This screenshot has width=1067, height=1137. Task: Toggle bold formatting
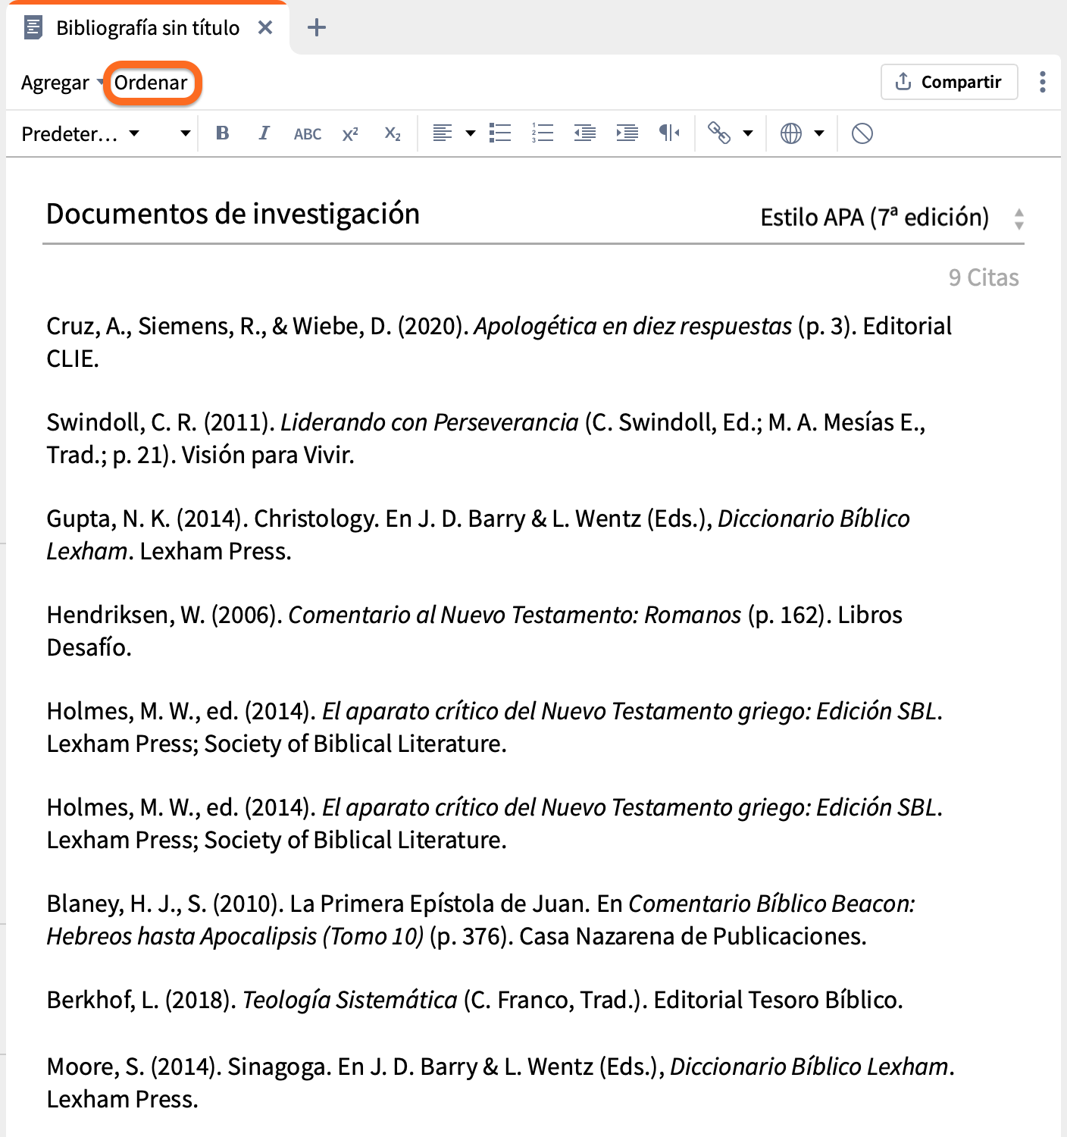point(222,133)
